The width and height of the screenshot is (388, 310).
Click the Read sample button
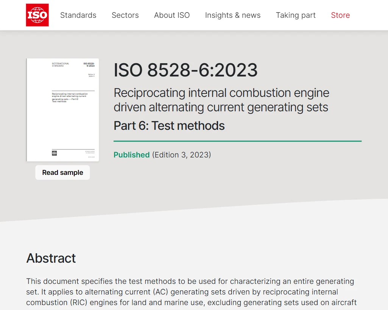(x=62, y=173)
